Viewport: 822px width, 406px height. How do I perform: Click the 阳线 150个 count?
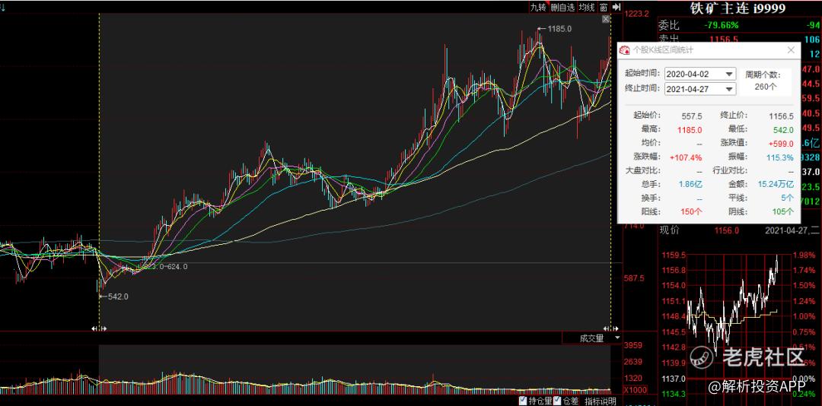[691, 211]
